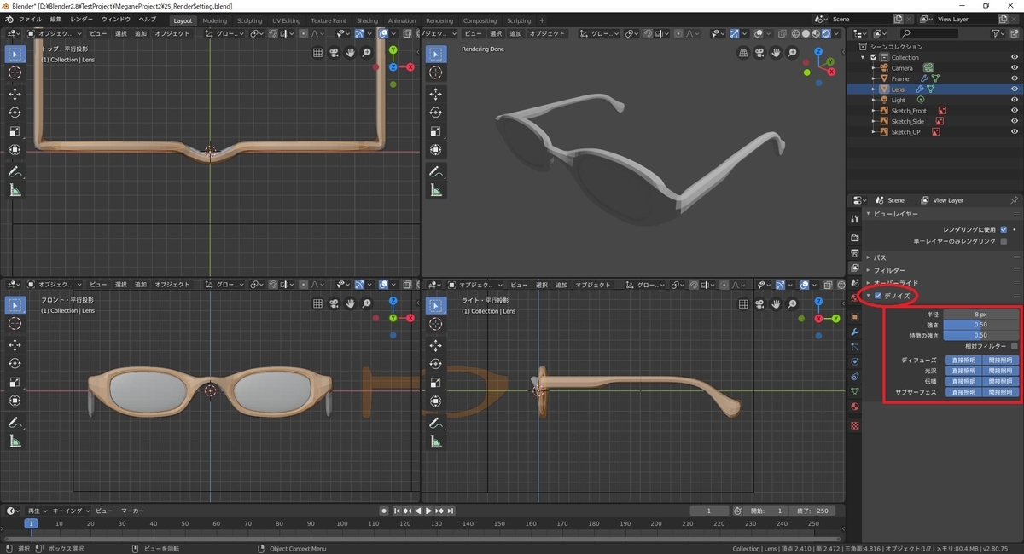The image size is (1024, 554).
Task: Enable the デノイズ checkbox
Action: [x=877, y=296]
